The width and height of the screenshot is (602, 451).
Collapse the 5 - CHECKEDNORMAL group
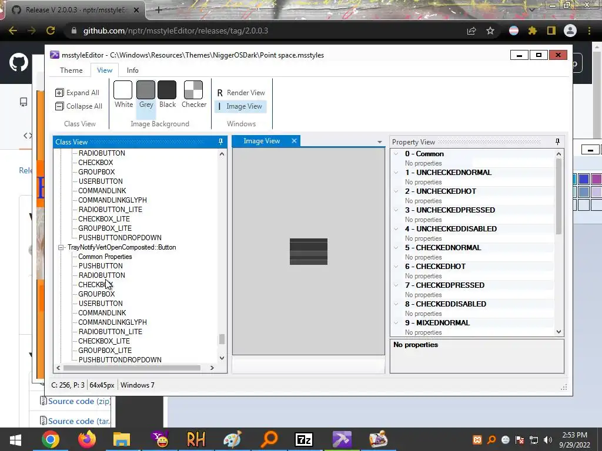pos(396,248)
